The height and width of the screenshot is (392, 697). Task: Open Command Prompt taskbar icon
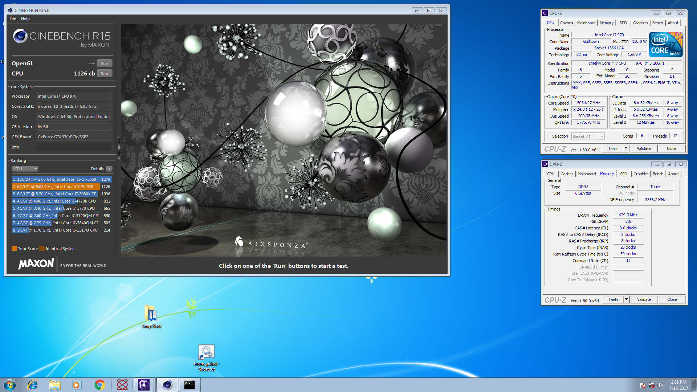click(x=189, y=385)
